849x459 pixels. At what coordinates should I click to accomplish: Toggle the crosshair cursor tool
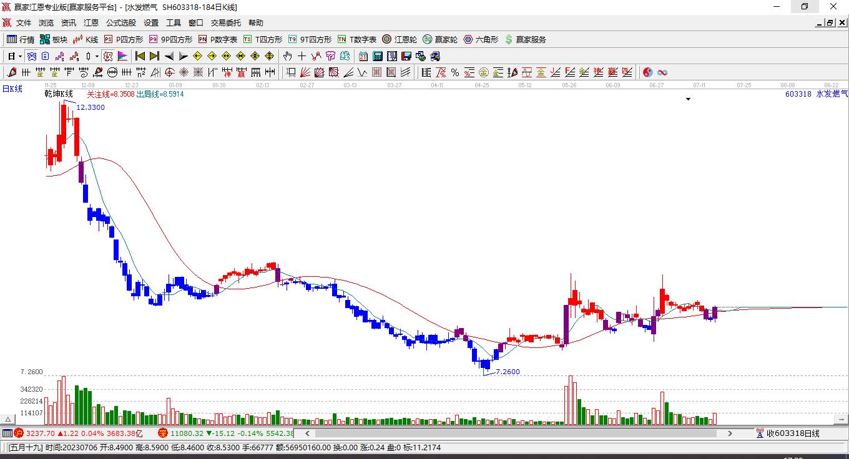coord(302,56)
